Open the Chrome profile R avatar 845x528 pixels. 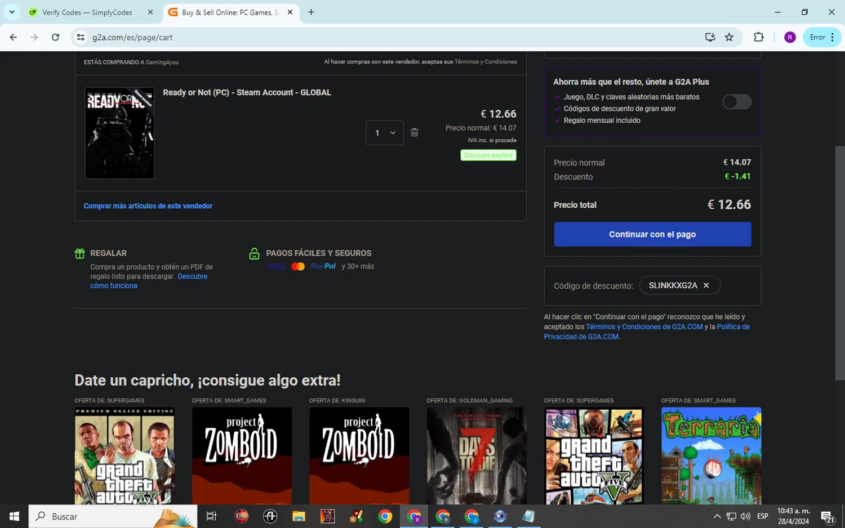click(790, 37)
